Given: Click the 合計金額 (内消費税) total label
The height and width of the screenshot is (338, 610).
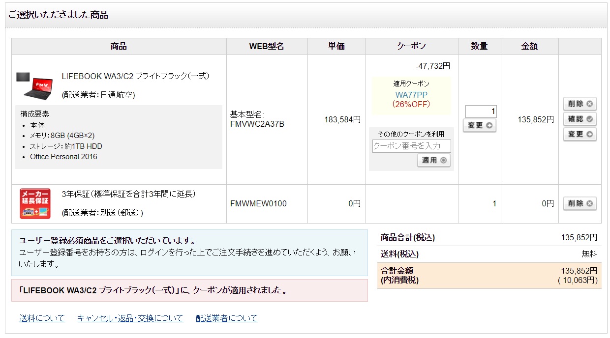Looking at the screenshot, I should 400,276.
